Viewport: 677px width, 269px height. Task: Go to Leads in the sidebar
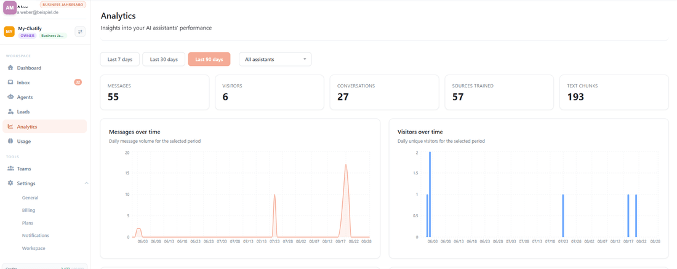[x=44, y=112]
